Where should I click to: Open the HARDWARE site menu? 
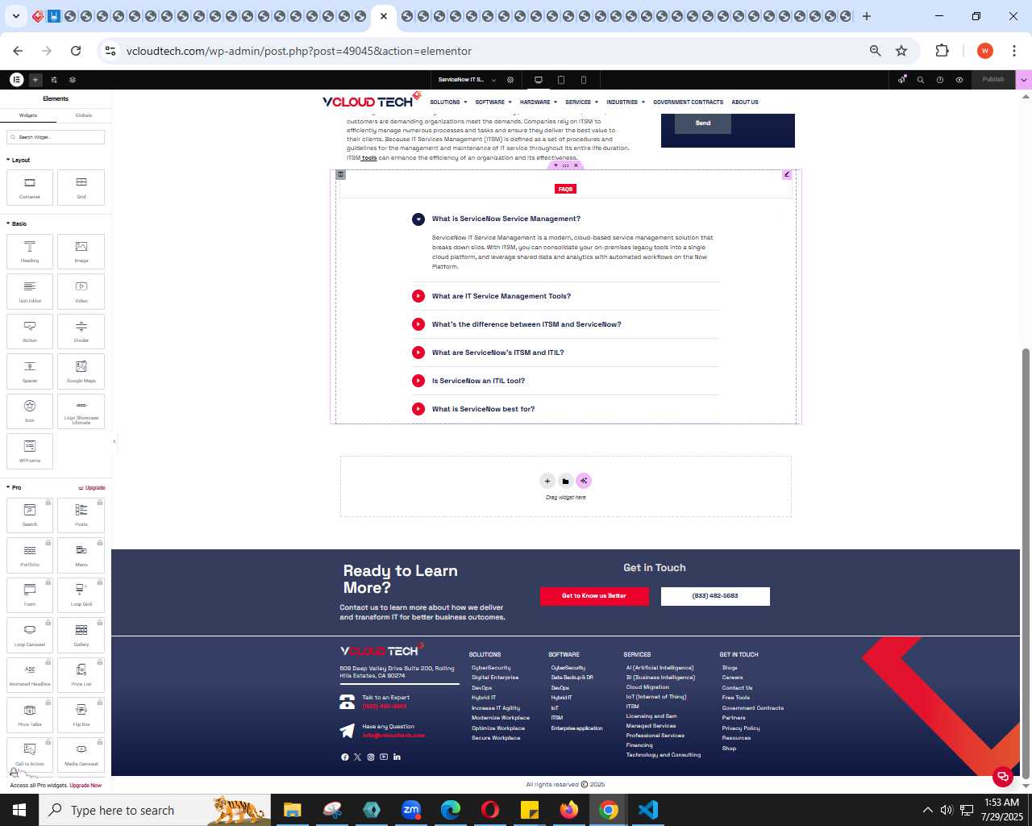pos(539,102)
